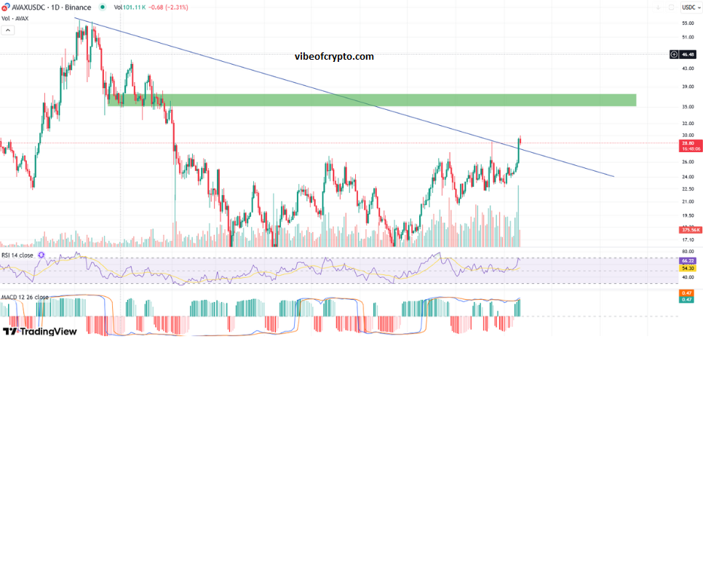Screen dimensions: 703x569
Task: Collapse the indicator legend with chevron button
Action: [x=8, y=30]
